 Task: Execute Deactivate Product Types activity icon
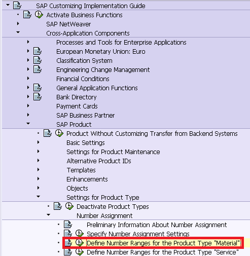69,206
